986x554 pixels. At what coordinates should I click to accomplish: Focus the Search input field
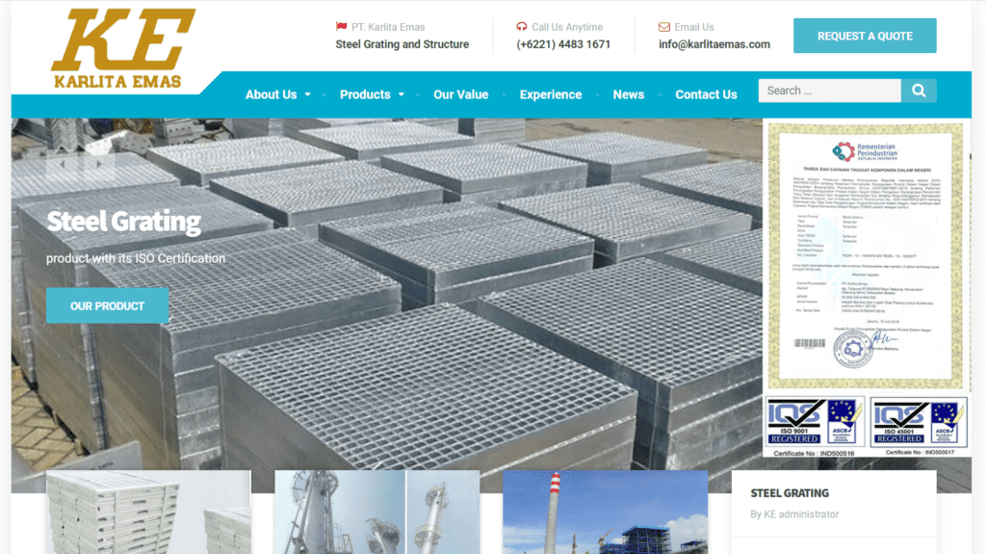coord(829,91)
